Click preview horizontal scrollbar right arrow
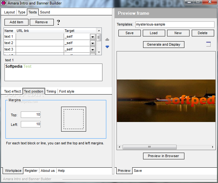Viewport: 218px width, 183px height. click(x=213, y=147)
